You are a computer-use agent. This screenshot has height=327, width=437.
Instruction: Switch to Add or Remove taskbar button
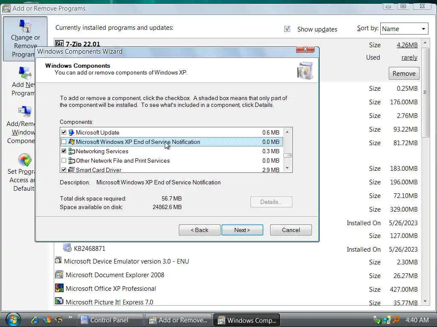tap(178, 320)
